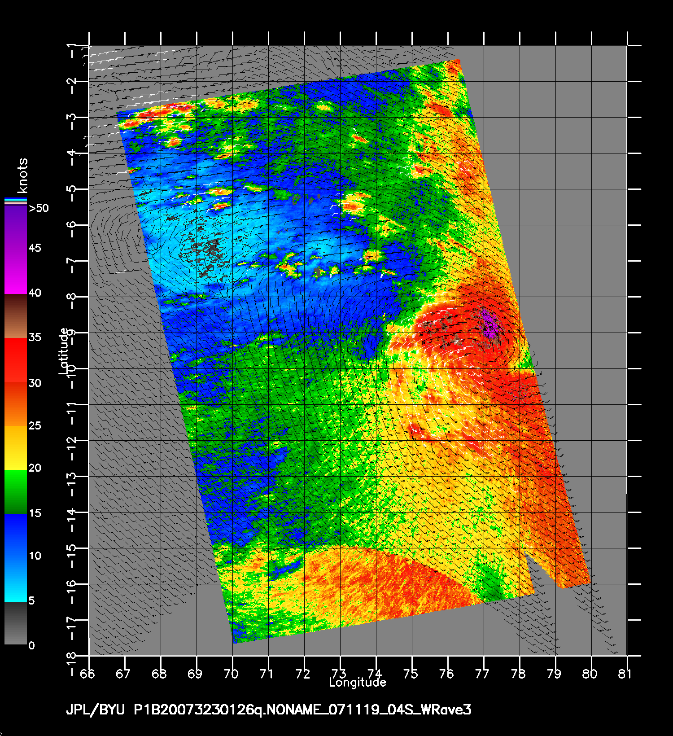Click the "20" label on the color scale
The width and height of the screenshot is (673, 736).
[35, 468]
